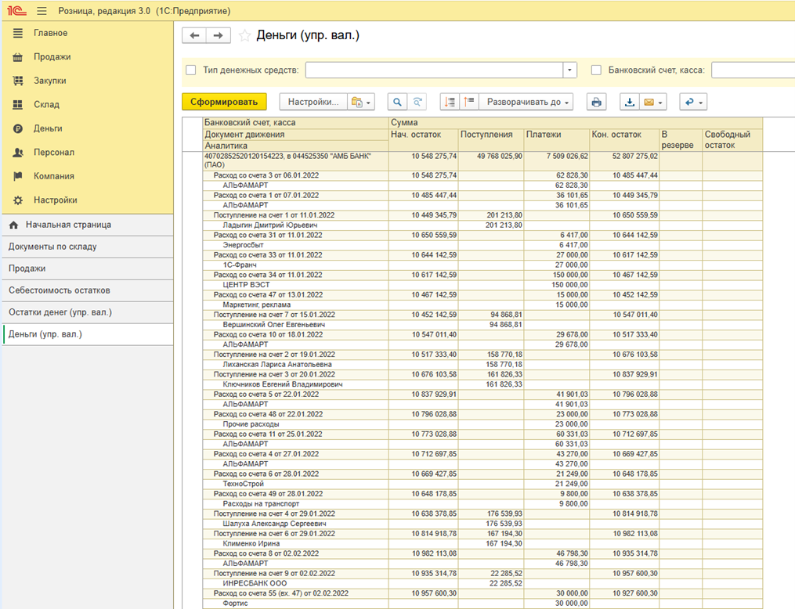This screenshot has height=609, width=795.
Task: Enable the Тип денежных средств checkbox
Action: pos(191,70)
